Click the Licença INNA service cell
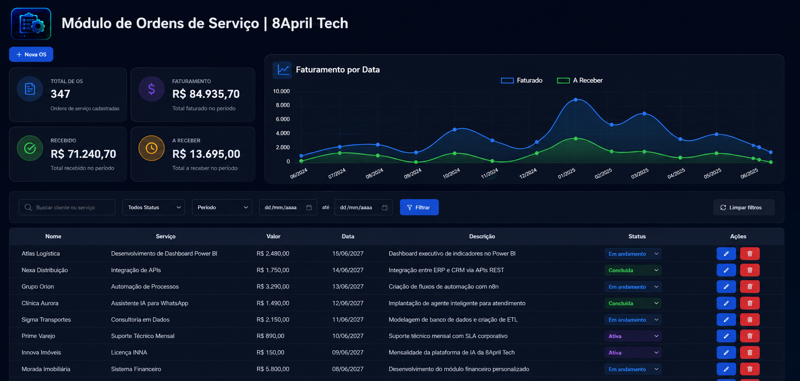The image size is (800, 381). coord(129,352)
